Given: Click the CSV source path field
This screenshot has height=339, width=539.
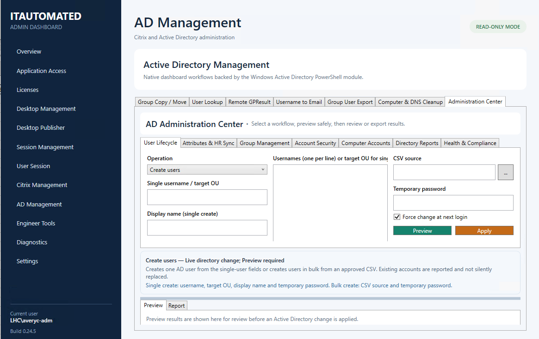Looking at the screenshot, I should pyautogui.click(x=444, y=172).
